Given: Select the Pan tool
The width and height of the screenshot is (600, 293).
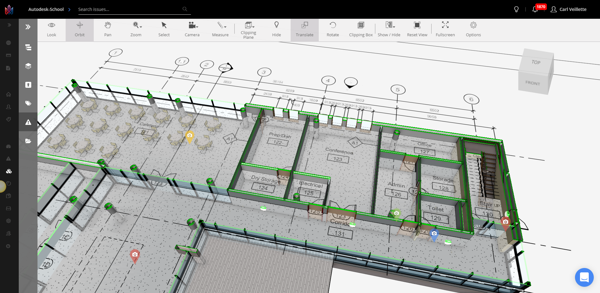Looking at the screenshot, I should [107, 30].
